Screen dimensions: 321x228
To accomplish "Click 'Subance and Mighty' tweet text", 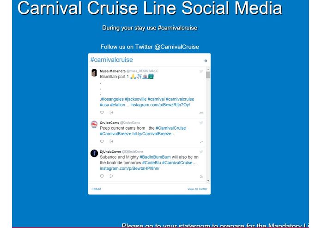I will coord(119,157).
